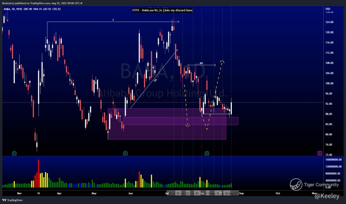Click the BSL text label on chart
The image size is (346, 204).
tap(201, 63)
